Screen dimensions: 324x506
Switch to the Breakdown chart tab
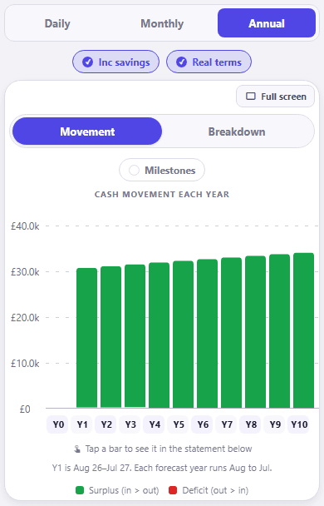(237, 131)
